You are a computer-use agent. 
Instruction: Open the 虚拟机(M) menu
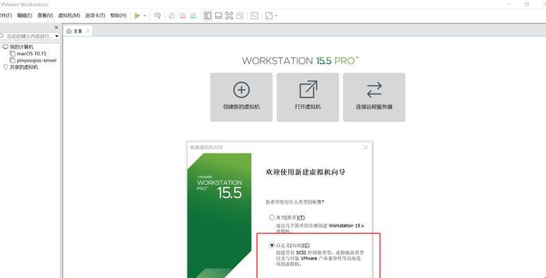(x=69, y=15)
